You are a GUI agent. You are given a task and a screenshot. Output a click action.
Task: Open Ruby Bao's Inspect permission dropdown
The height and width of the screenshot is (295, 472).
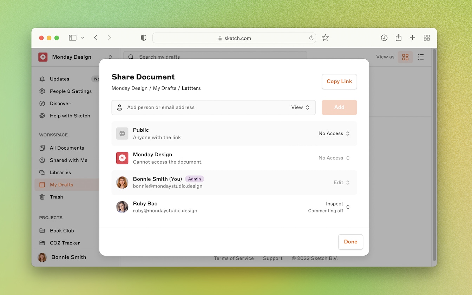coord(348,207)
